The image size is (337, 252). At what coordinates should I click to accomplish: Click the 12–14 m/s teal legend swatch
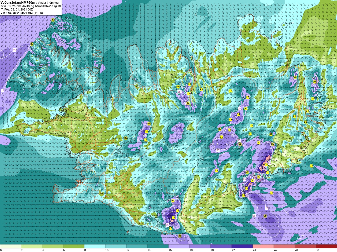click(137, 246)
